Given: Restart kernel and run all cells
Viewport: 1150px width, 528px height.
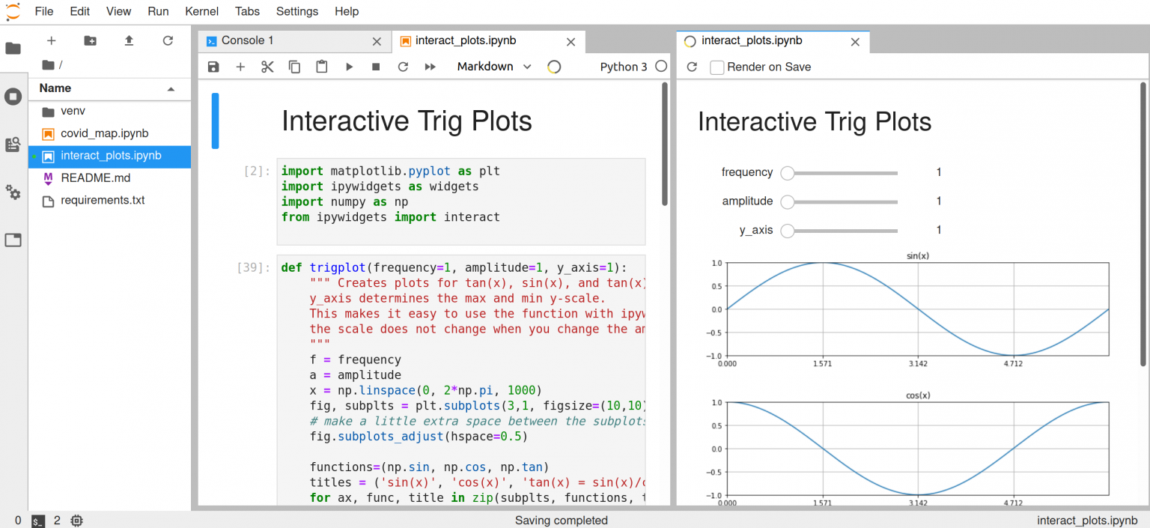Looking at the screenshot, I should [x=430, y=67].
